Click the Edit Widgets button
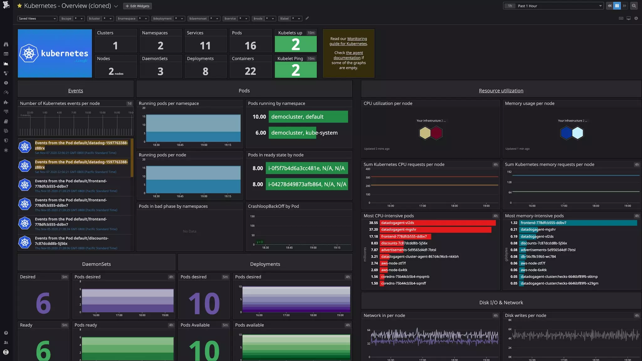This screenshot has height=361, width=642. point(138,6)
